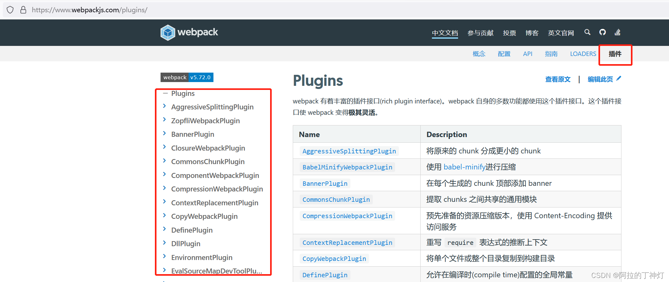This screenshot has width=669, height=282.
Task: Select the 插件 tab
Action: point(615,54)
